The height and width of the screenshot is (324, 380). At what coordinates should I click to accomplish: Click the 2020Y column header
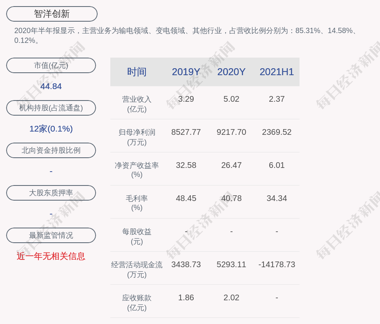click(231, 72)
